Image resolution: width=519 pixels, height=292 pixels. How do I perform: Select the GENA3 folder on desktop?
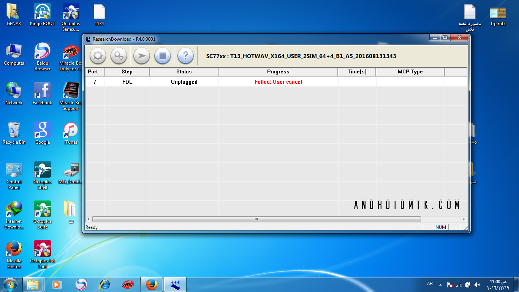click(x=14, y=14)
